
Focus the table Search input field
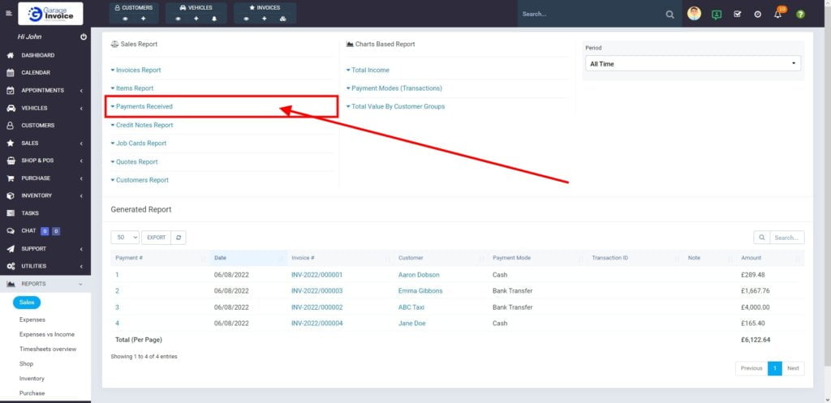[x=787, y=238]
